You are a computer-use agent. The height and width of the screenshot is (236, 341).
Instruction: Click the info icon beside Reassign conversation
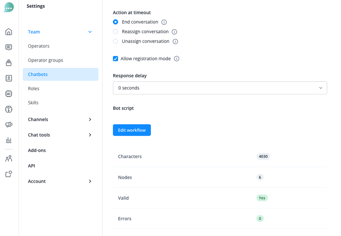point(174,32)
